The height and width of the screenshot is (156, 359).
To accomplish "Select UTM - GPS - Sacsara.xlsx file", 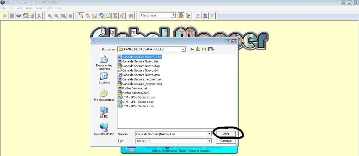I will point(136,106).
